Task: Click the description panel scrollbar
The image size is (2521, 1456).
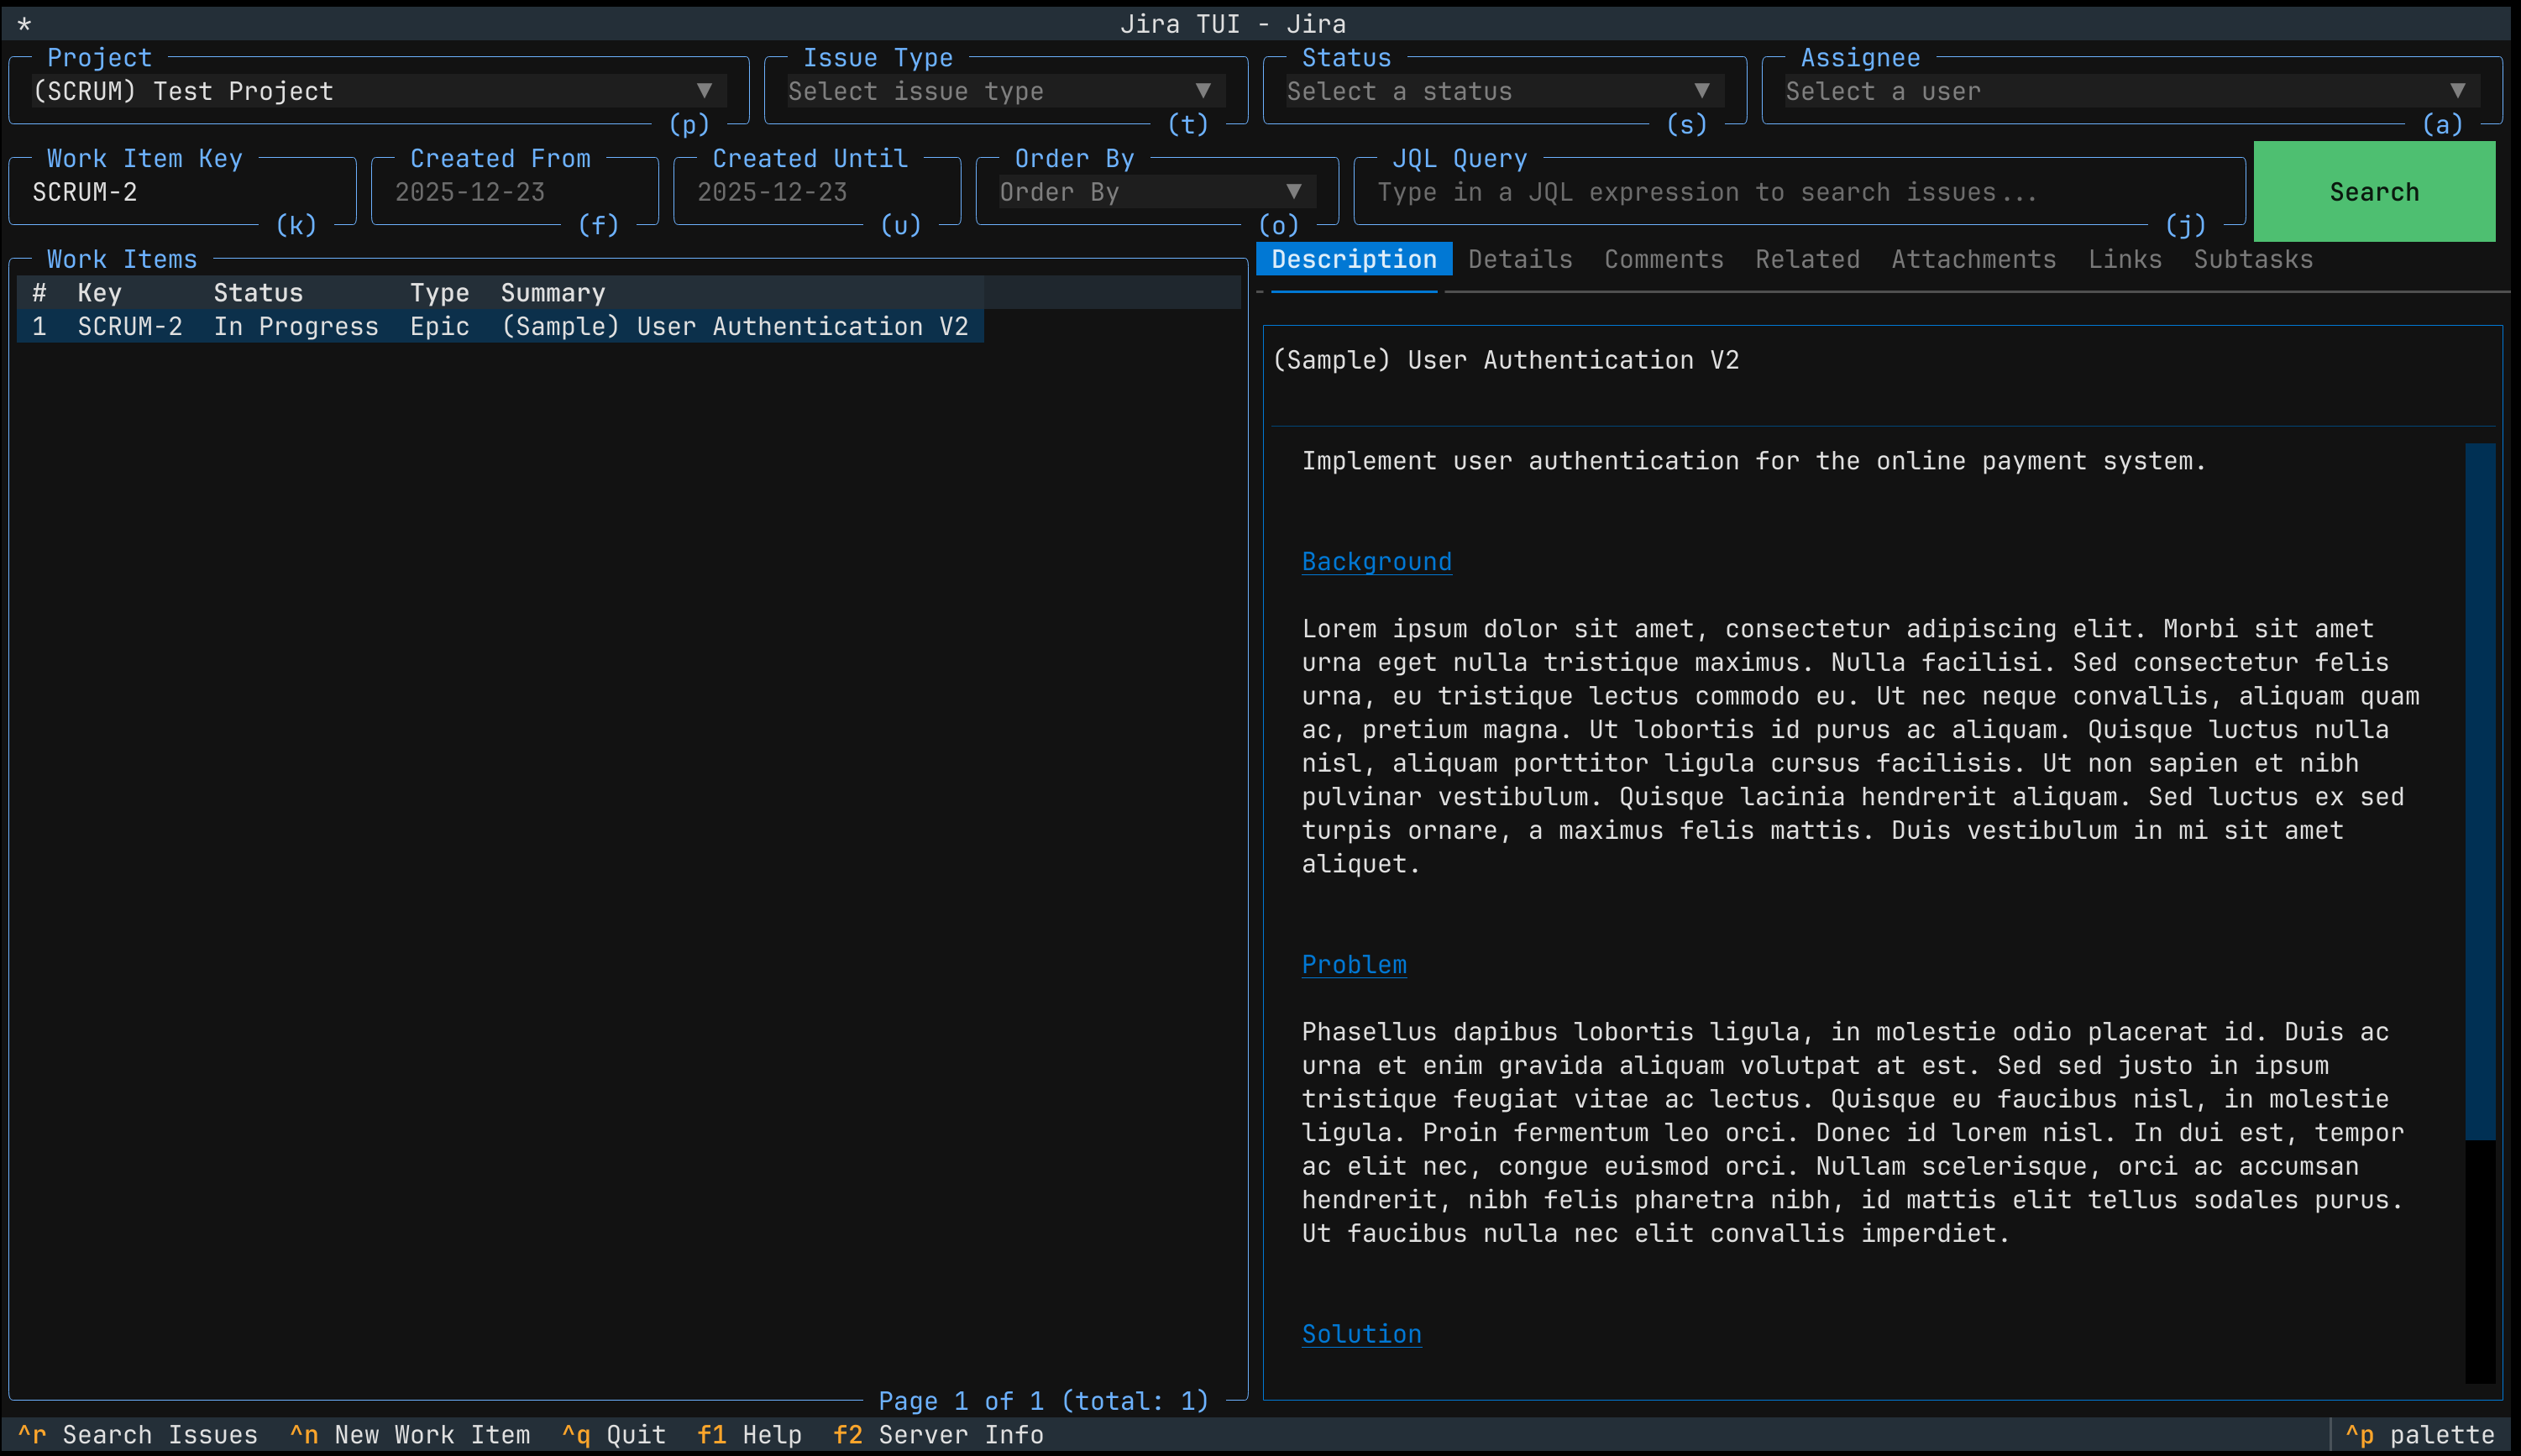Action: (2480, 791)
